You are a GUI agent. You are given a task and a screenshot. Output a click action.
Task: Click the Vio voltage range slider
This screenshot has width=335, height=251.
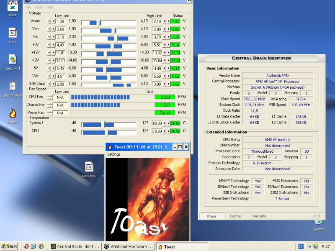coord(108,38)
